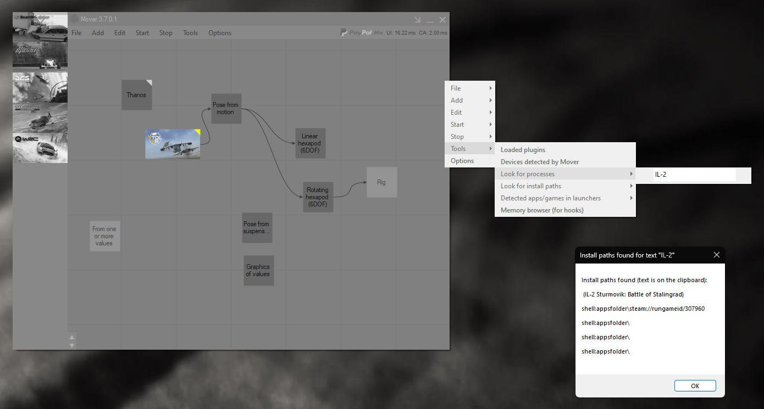Expand Detected apps/games in launchers submenu
The height and width of the screenshot is (409, 764).
point(565,198)
